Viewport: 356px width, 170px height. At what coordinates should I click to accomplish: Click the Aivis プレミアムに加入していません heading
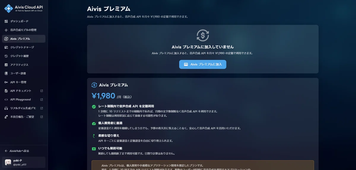[203, 47]
